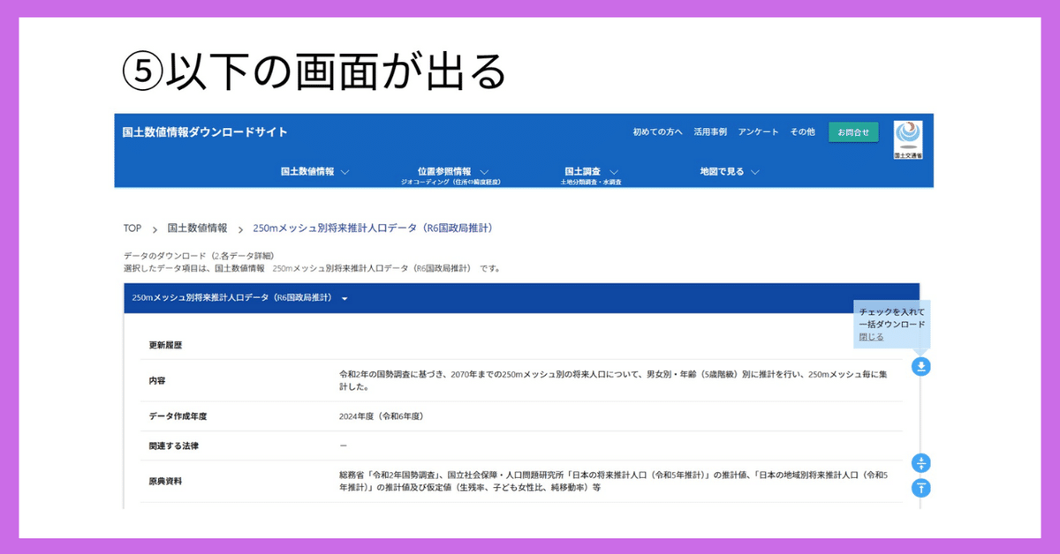Image resolution: width=1060 pixels, height=554 pixels.
Task: Click the 国土数値情報ダウンロードサイト site title
Action: (203, 131)
